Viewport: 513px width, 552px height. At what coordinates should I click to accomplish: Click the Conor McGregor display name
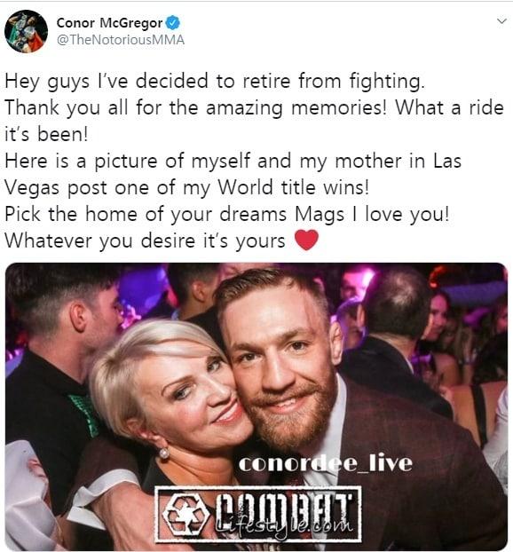click(x=109, y=23)
